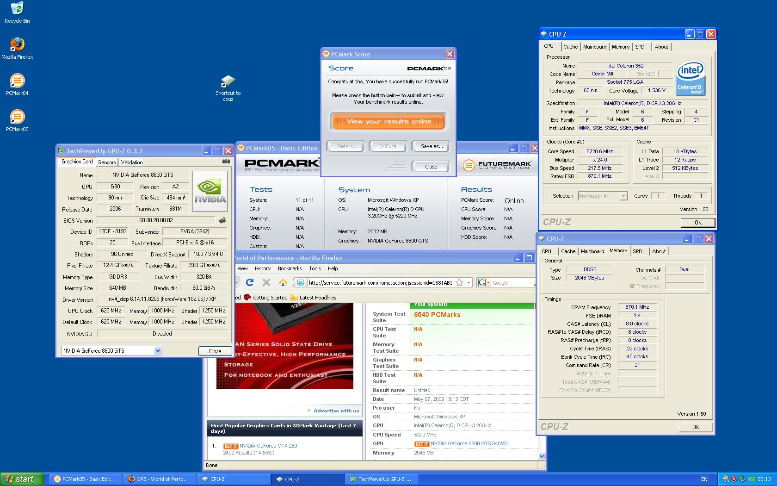Screen dimensions: 777x486
Task: Open the Shortcut to cpuz icon
Action: (228, 88)
